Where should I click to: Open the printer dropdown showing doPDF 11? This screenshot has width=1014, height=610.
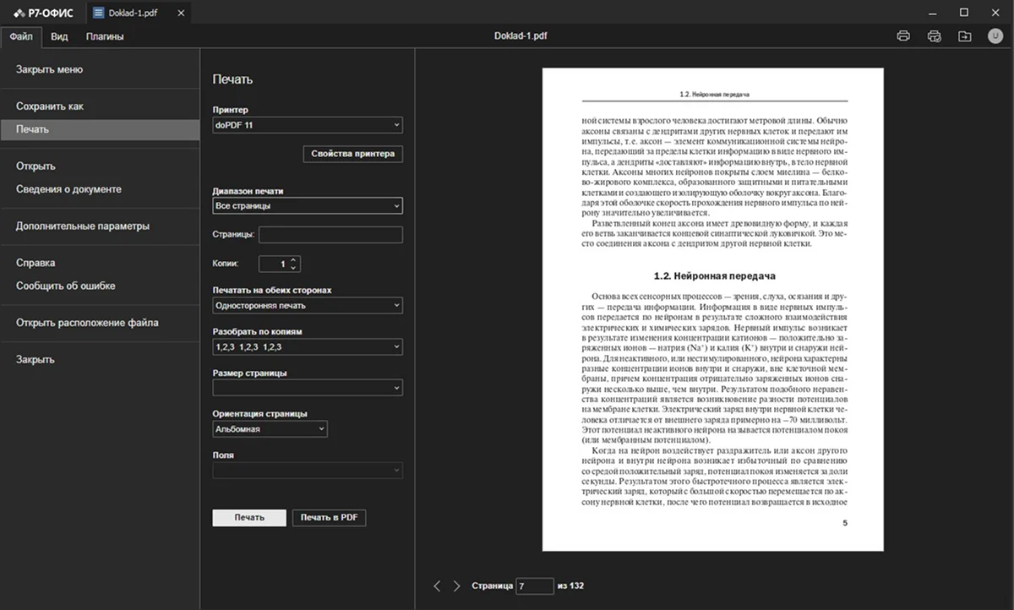pos(308,125)
